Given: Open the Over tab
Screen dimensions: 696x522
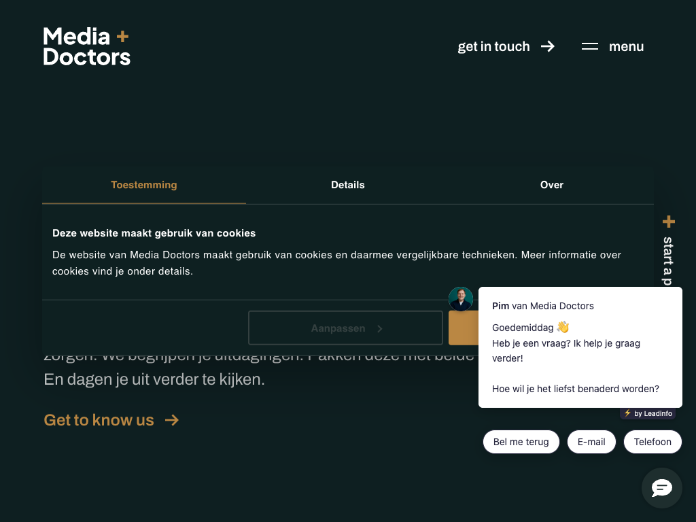Looking at the screenshot, I should (x=552, y=185).
